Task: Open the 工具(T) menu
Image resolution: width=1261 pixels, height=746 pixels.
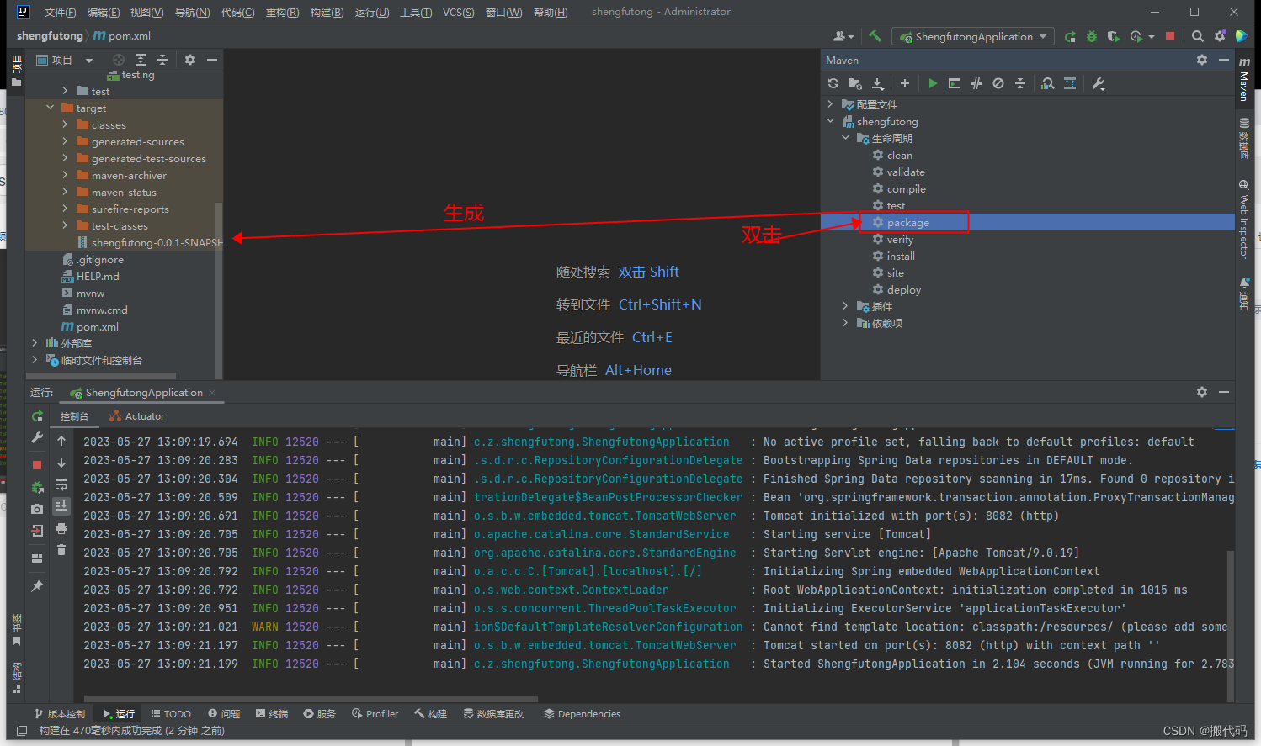Action: (x=416, y=12)
